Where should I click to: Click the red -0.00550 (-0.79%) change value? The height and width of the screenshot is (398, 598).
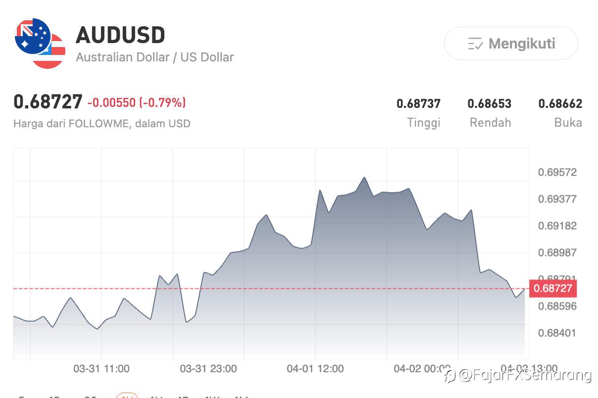(137, 102)
